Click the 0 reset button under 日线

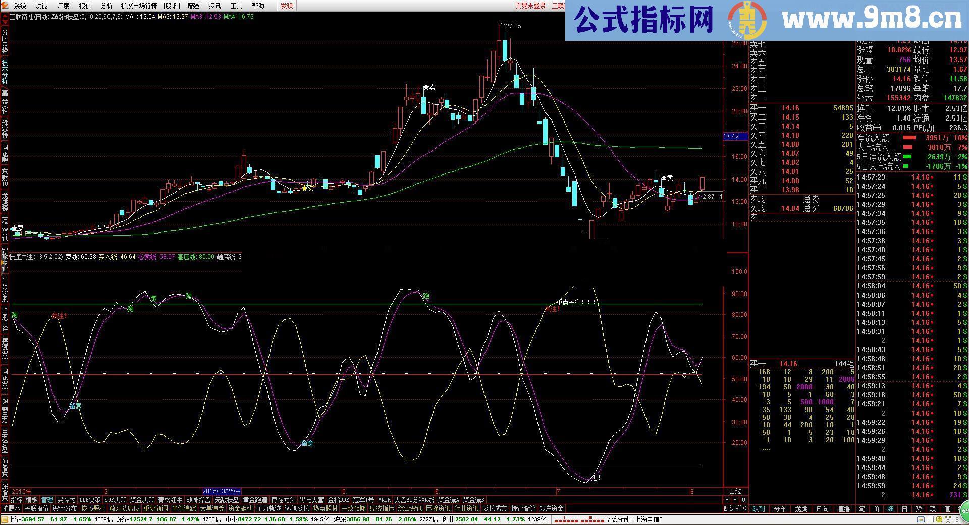tap(743, 500)
